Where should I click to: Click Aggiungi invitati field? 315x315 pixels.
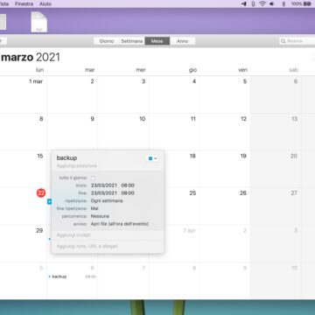[73, 234]
